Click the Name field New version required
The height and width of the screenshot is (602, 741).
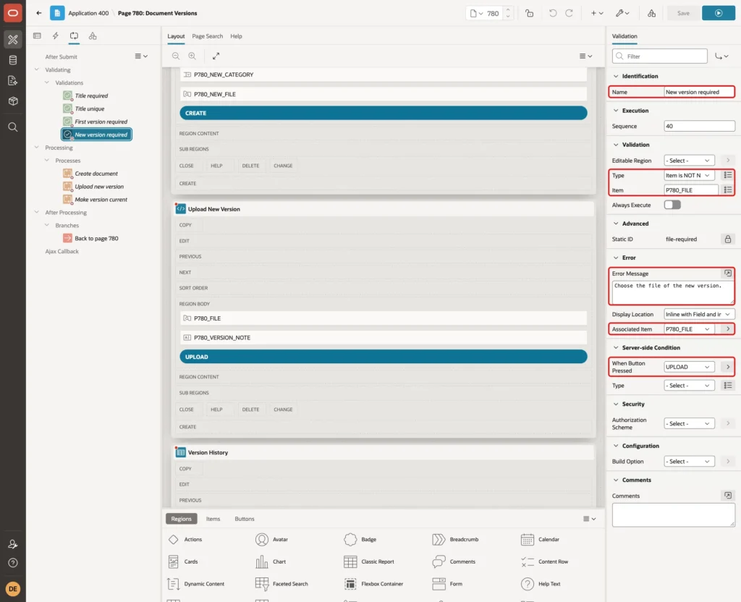699,92
